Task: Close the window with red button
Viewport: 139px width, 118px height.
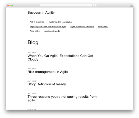Action: tap(8, 6)
